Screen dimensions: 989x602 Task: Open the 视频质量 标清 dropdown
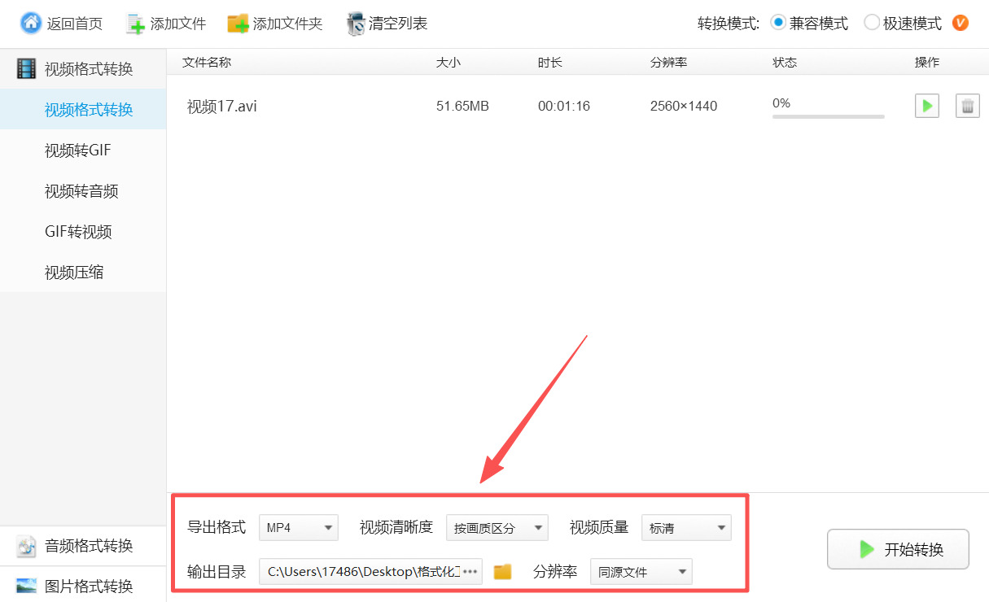coord(686,527)
